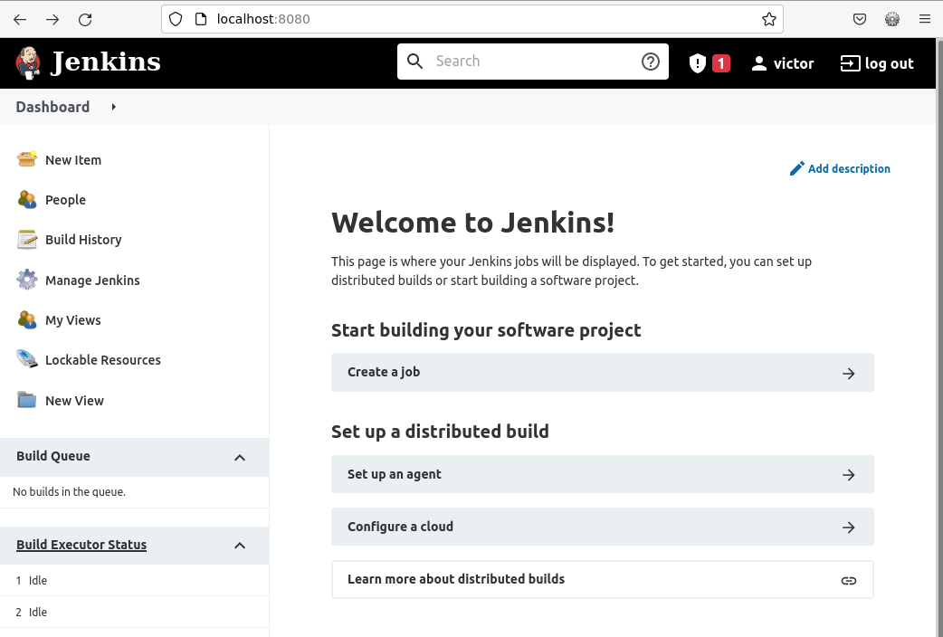
Task: Click the Jenkins butler logo
Action: click(x=28, y=62)
